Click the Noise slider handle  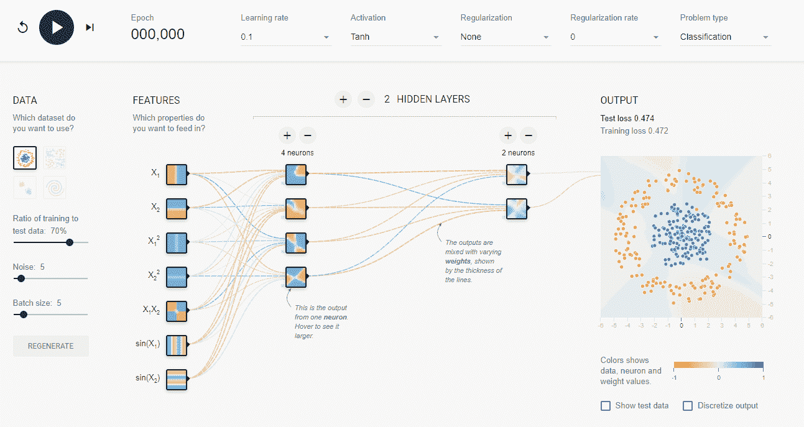[x=21, y=278]
